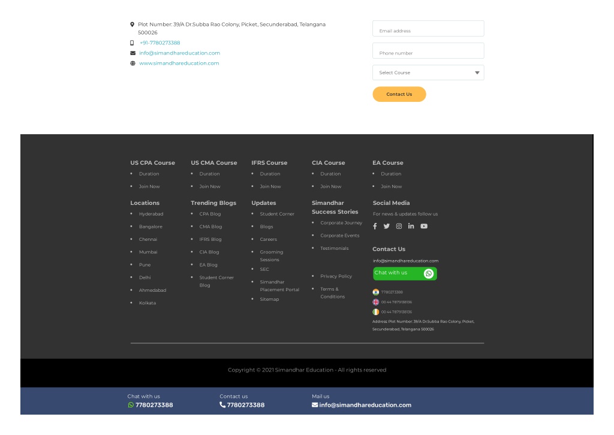Open the Grooming Sessions link
This screenshot has width=614, height=435.
pyautogui.click(x=272, y=256)
